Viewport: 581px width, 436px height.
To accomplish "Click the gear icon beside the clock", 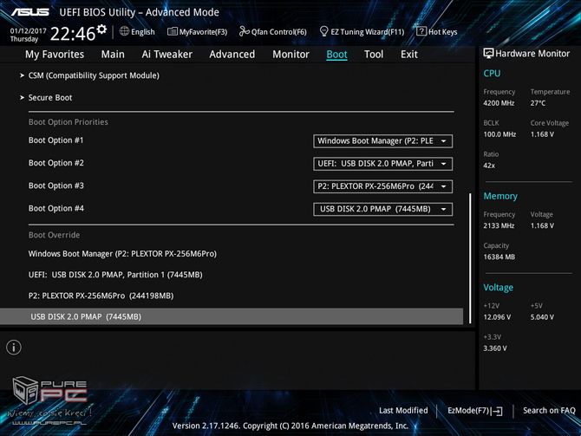I will [x=101, y=29].
